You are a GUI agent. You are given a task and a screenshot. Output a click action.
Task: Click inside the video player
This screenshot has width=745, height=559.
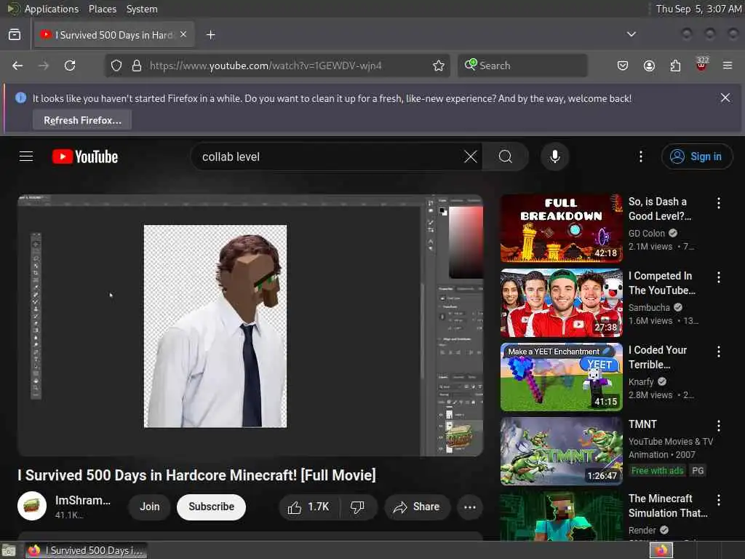250,325
